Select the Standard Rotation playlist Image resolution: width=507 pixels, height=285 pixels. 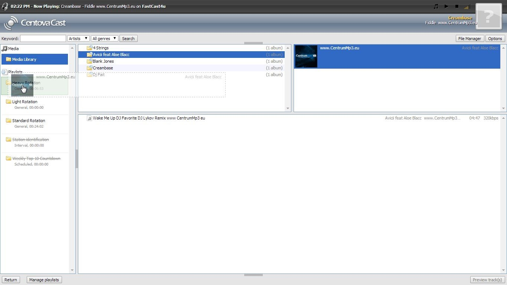[35, 123]
